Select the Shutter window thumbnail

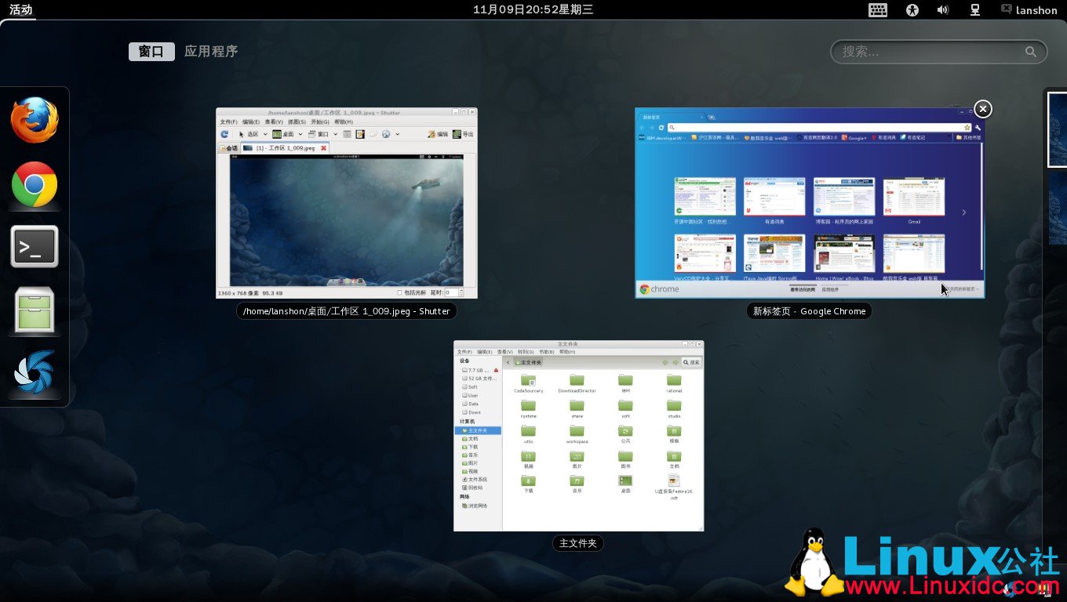click(x=346, y=203)
